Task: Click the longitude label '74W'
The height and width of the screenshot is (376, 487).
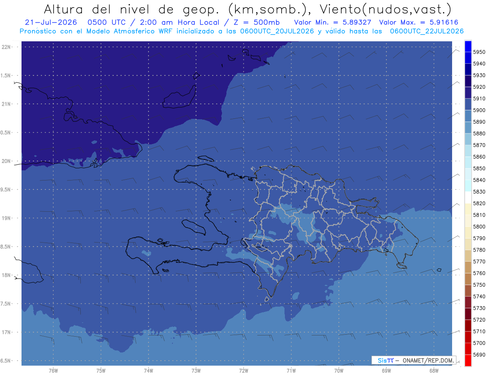Action: tap(148, 371)
